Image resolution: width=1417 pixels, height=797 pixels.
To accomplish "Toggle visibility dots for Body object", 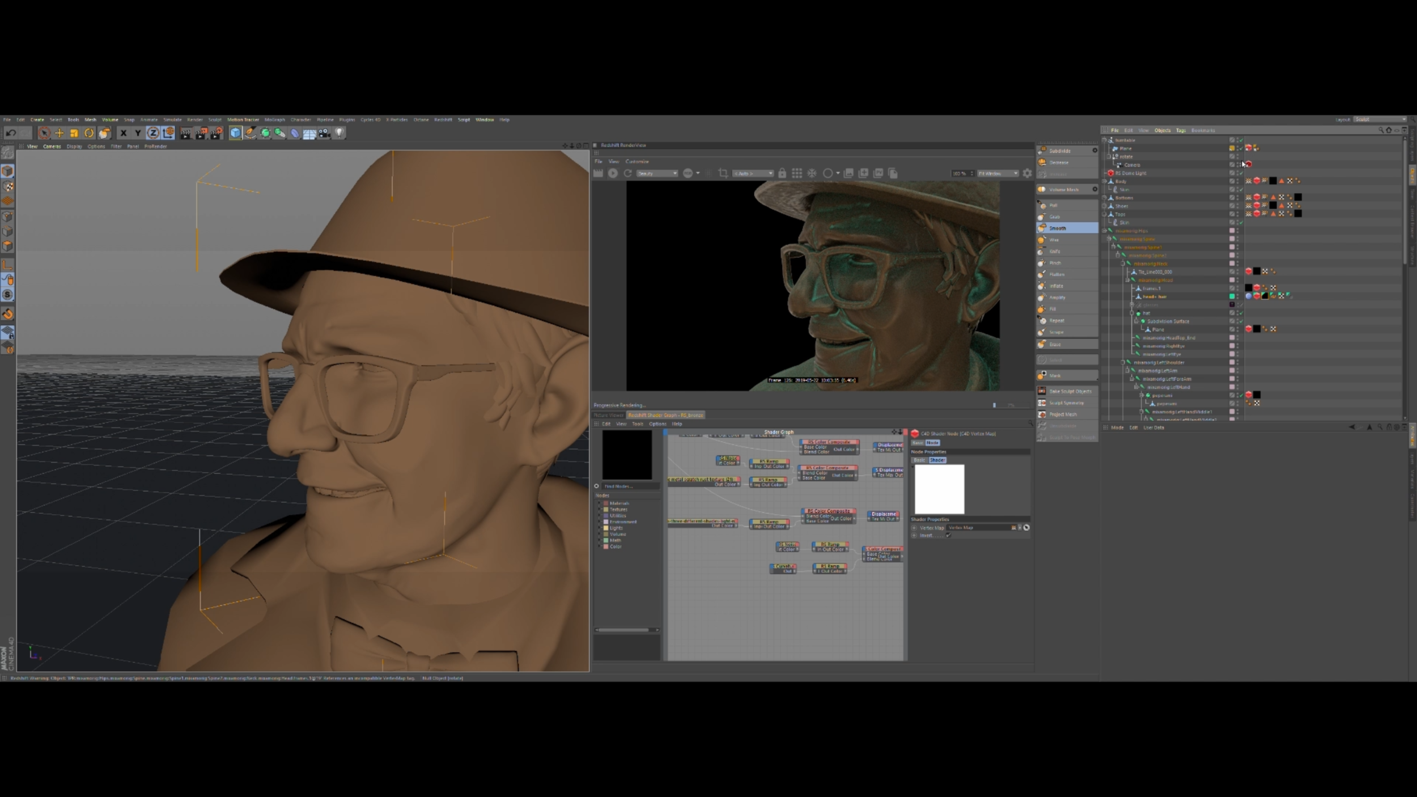I will [x=1237, y=181].
